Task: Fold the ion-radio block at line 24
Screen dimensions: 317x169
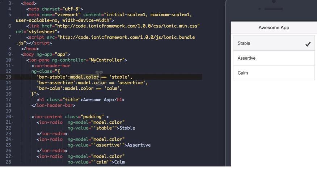Action: (x=13, y=139)
